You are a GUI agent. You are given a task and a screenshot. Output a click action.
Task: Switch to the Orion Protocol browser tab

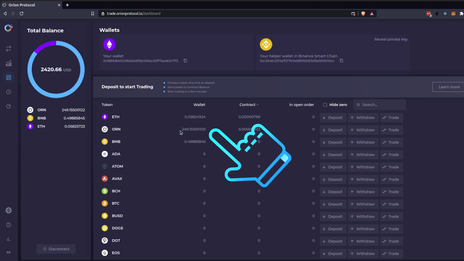pos(31,5)
